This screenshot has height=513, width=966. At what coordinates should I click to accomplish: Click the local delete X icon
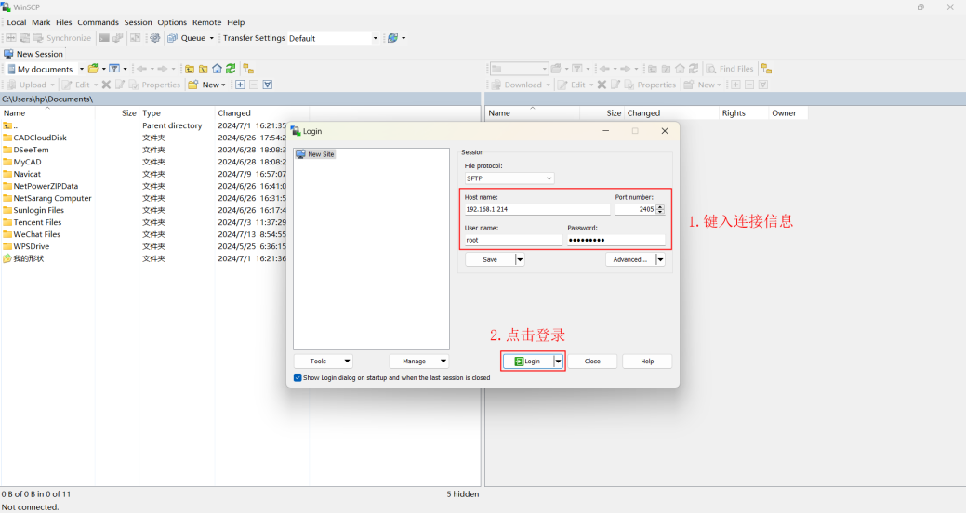pos(106,85)
